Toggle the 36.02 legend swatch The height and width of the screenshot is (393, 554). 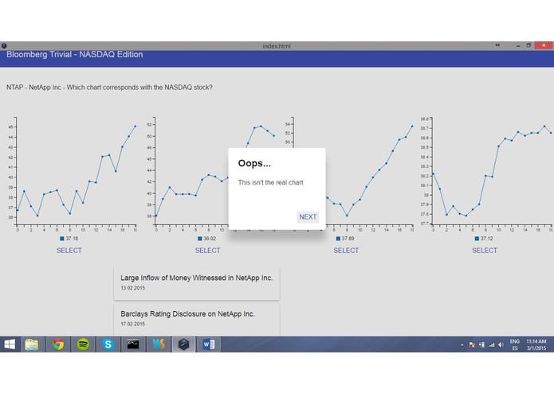tap(199, 239)
